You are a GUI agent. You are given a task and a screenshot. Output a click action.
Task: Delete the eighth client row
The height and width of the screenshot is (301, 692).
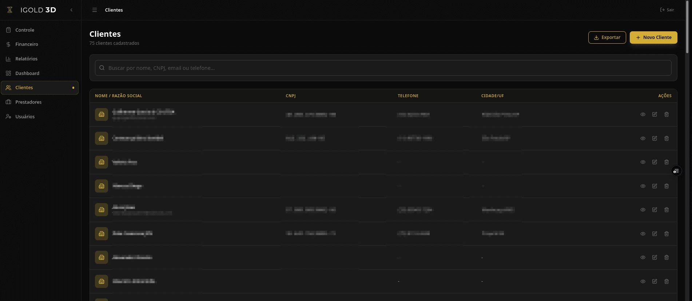click(667, 281)
